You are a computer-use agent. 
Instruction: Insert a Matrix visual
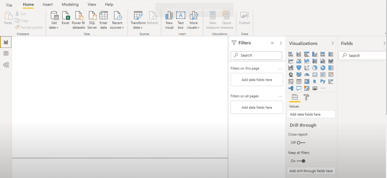point(307,81)
